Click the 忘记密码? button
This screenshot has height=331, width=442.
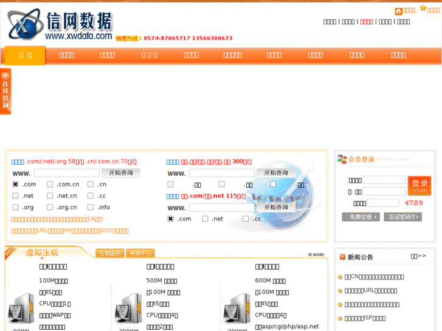coord(403,217)
